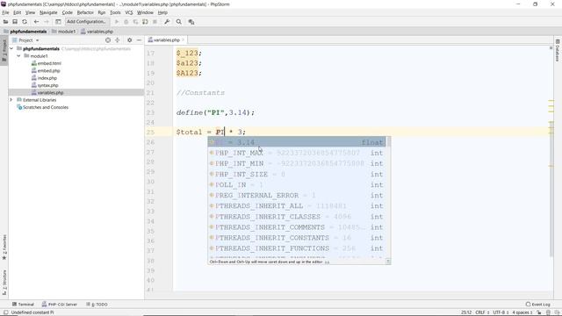Click the toolbar icon right of the magnifier
The width and height of the screenshot is (562, 316).
click(x=191, y=22)
